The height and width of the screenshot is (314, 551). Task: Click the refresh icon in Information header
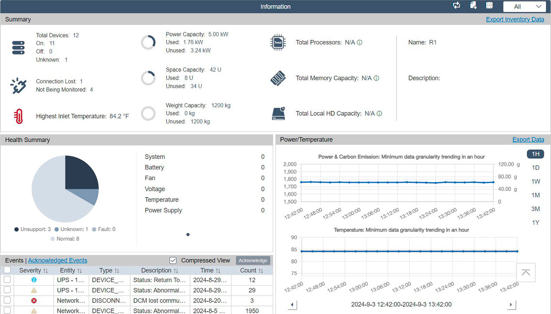[x=457, y=5]
